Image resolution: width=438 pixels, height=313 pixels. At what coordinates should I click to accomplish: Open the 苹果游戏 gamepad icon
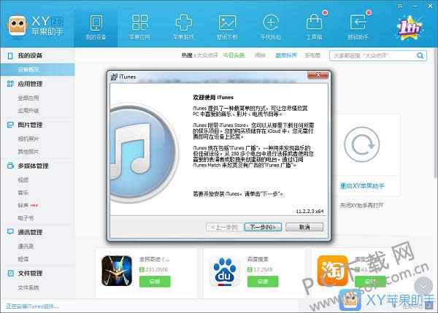[x=183, y=23]
